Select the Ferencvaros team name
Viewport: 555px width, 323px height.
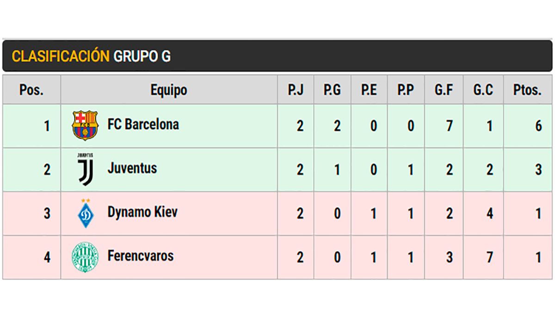pyautogui.click(x=140, y=256)
